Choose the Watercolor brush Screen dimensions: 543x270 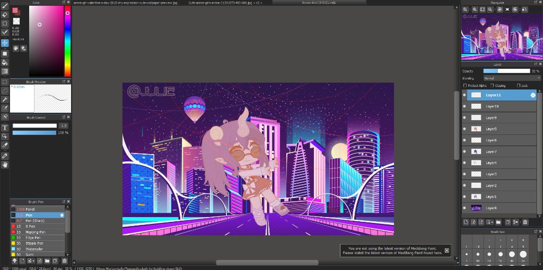coord(38,249)
